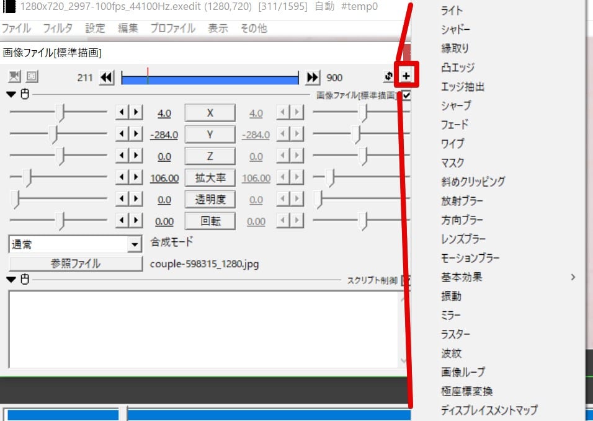Increase left 透明度 value with right arrow
The width and height of the screenshot is (593, 421).
click(x=136, y=198)
